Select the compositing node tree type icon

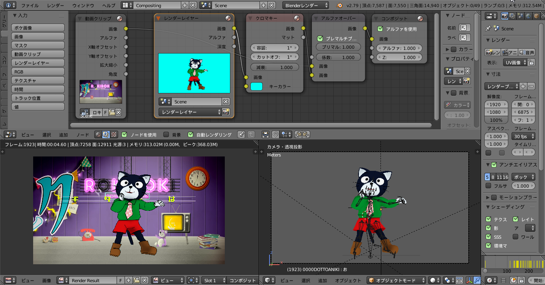pos(106,135)
